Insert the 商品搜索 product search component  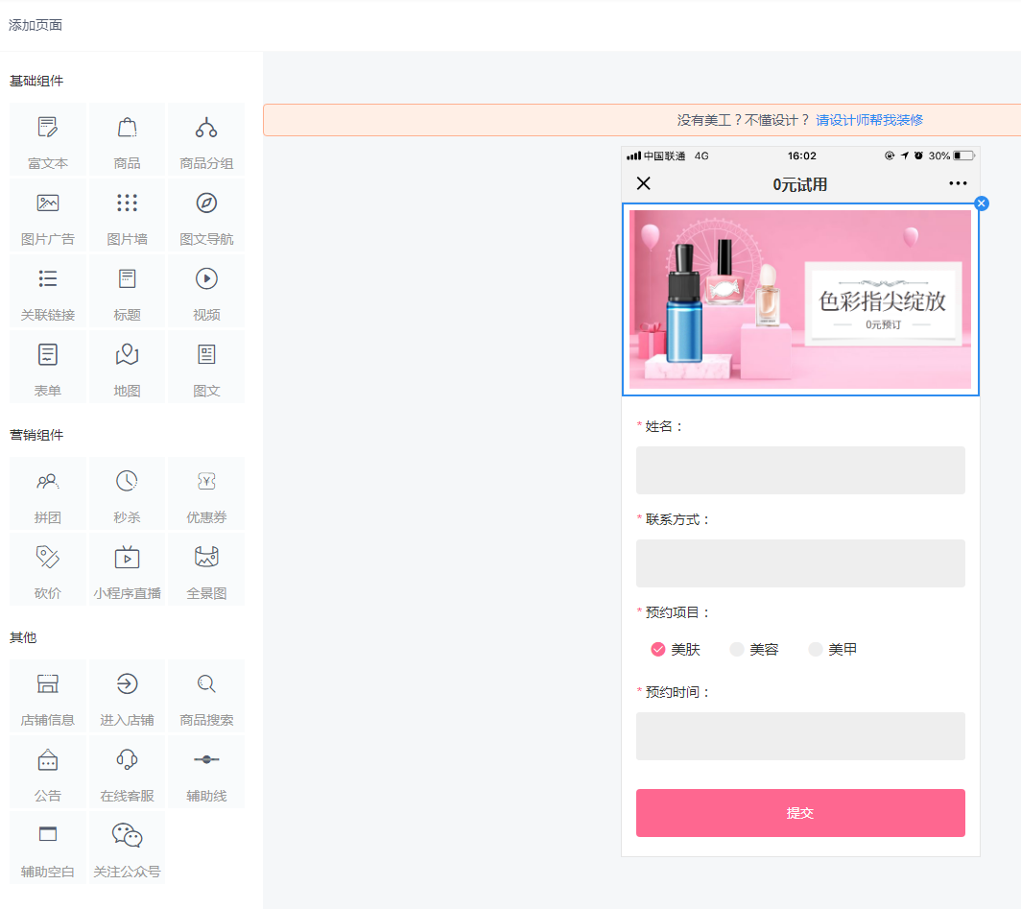click(x=206, y=695)
